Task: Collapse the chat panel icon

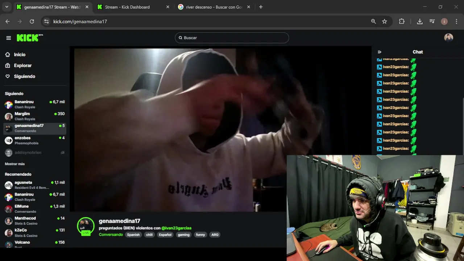Action: click(380, 52)
